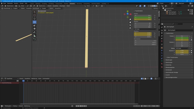This screenshot has width=194, height=109.
Task: Jump to the end frame of the animation
Action: (x=86, y=106)
